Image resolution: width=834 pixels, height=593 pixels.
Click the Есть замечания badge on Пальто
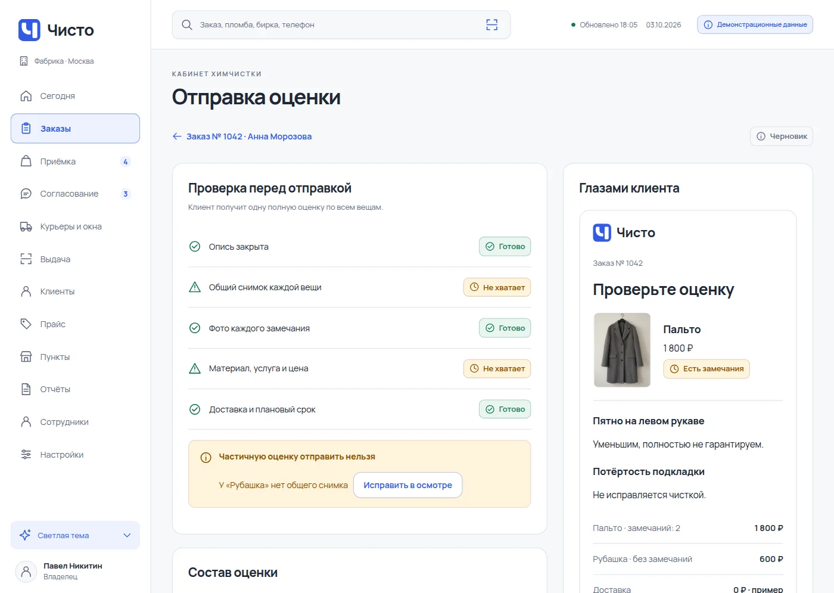coord(707,369)
